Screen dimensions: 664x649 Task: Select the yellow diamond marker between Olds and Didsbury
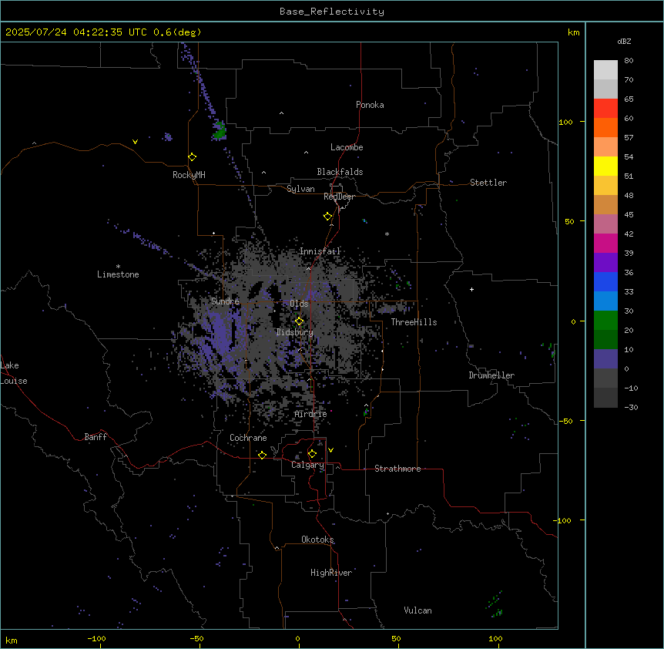300,321
